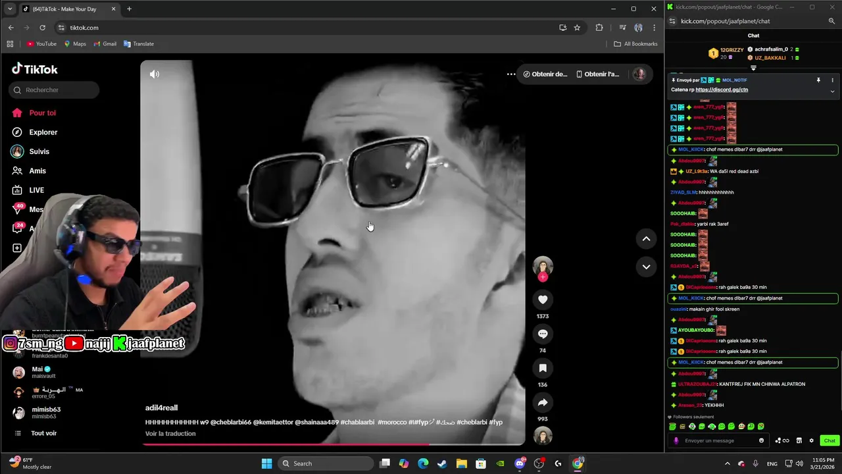
Task: Open a new tab with plus button
Action: click(129, 9)
